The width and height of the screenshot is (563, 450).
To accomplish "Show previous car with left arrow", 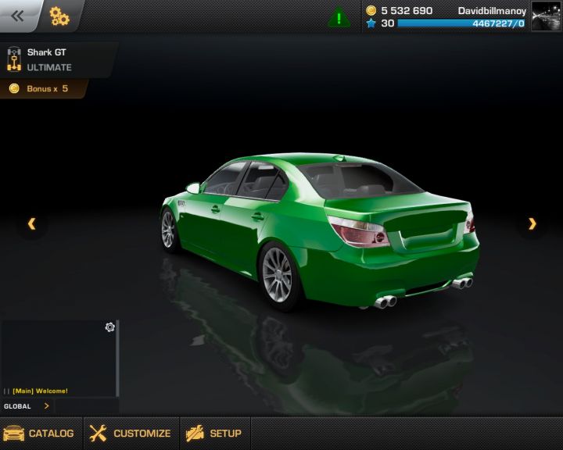I will pos(32,224).
